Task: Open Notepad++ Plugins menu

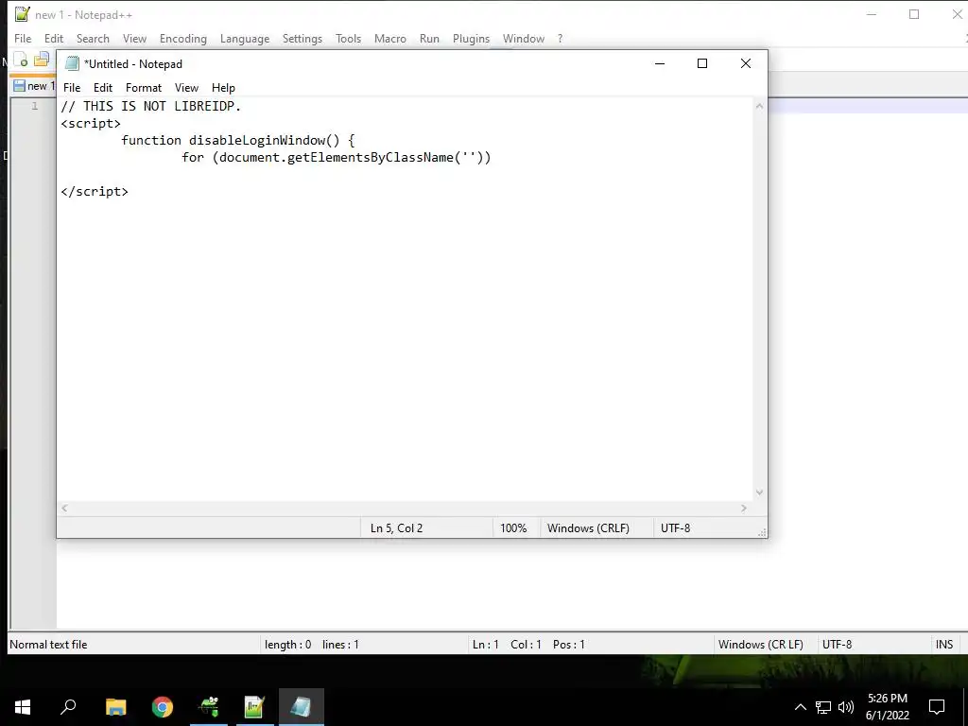Action: coord(471,38)
